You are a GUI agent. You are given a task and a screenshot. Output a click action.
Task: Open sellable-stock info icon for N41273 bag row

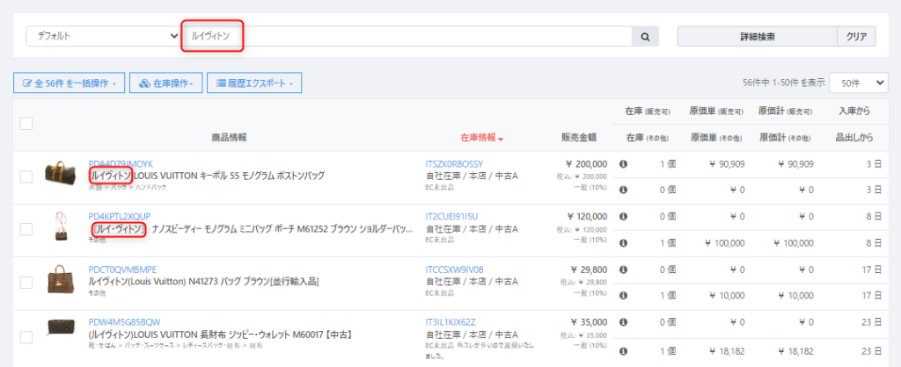(x=624, y=270)
